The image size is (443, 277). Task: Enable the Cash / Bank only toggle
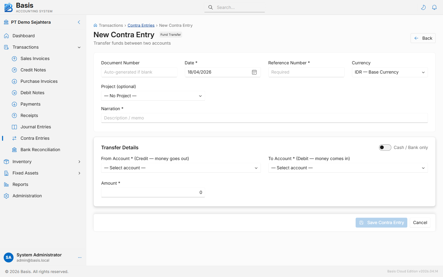(385, 147)
